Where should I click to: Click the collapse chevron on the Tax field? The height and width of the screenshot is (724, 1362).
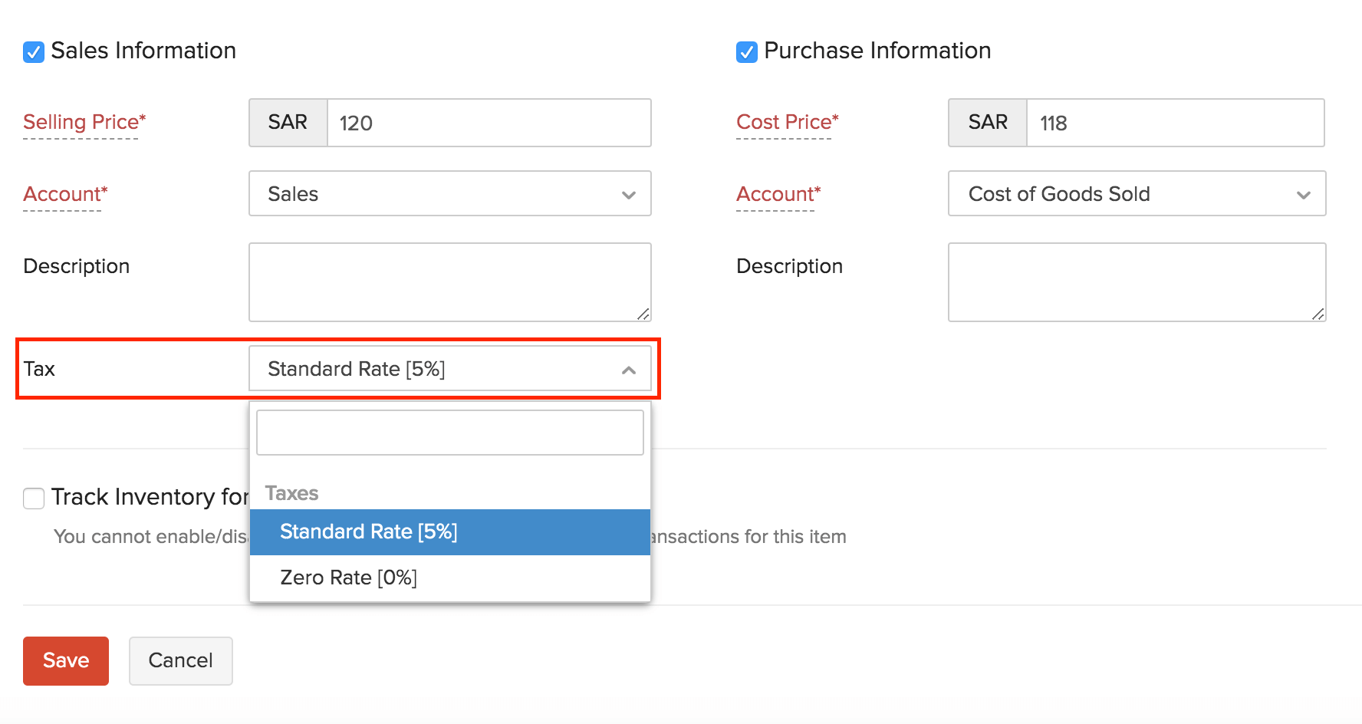pos(629,369)
